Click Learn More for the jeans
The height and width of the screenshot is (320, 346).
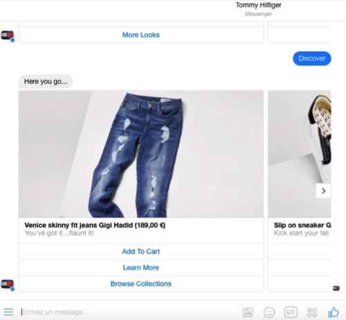click(141, 267)
